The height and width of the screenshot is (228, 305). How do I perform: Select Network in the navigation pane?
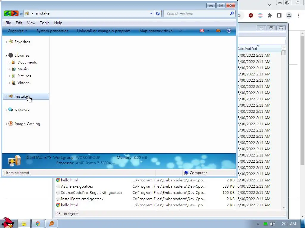tap(22, 110)
